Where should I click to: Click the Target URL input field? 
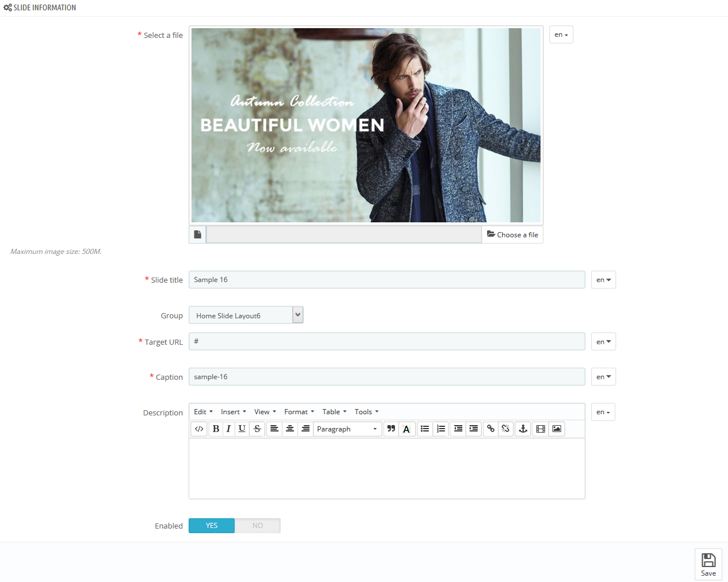387,341
